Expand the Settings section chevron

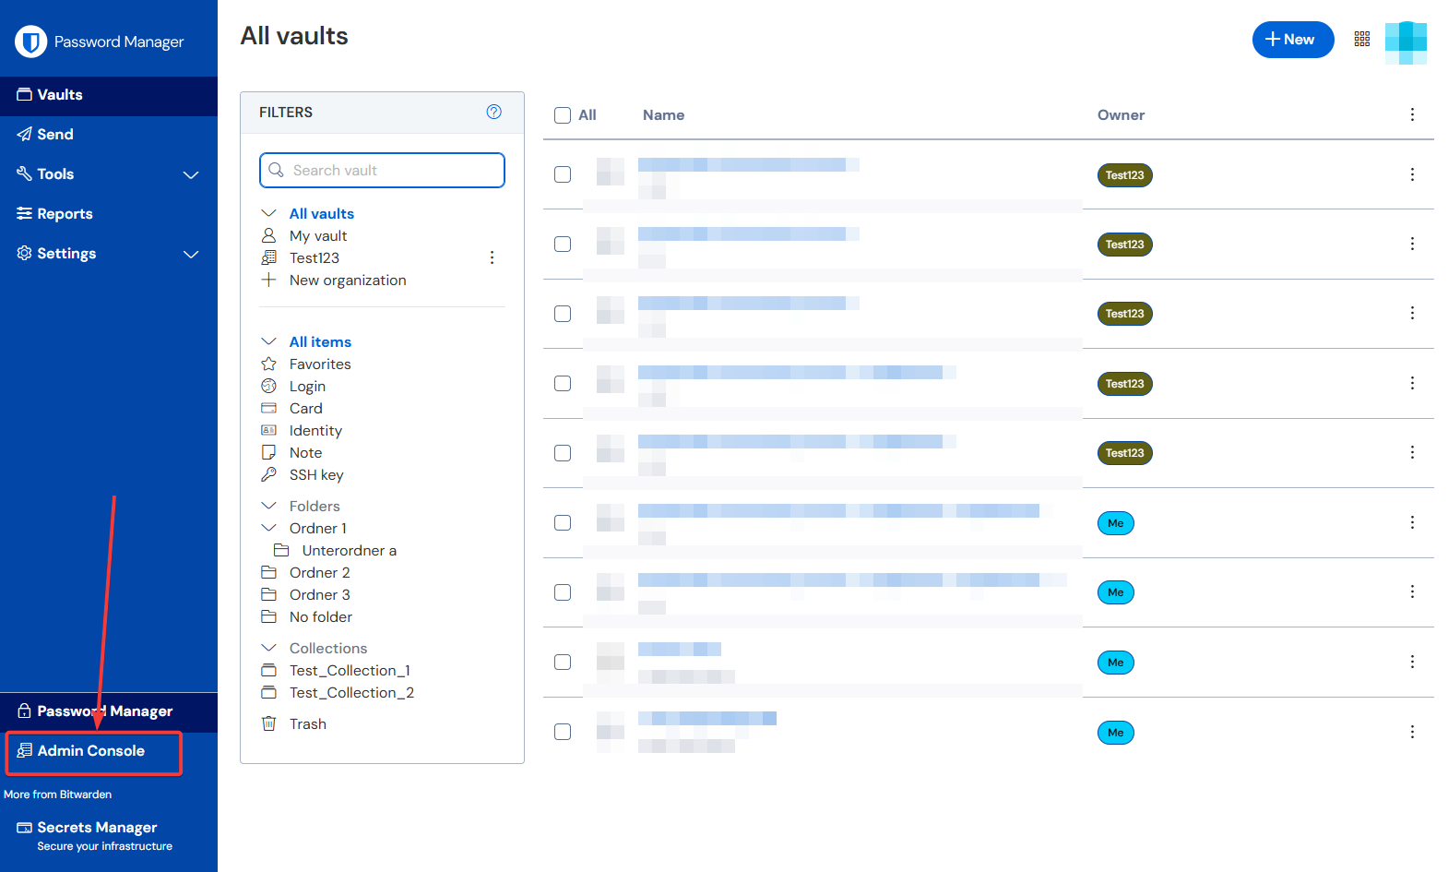coord(191,254)
